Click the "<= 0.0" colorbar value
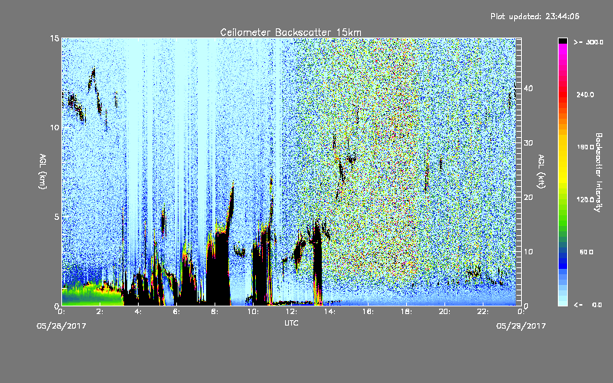Viewport: 613px width, 383px height. pos(588,305)
